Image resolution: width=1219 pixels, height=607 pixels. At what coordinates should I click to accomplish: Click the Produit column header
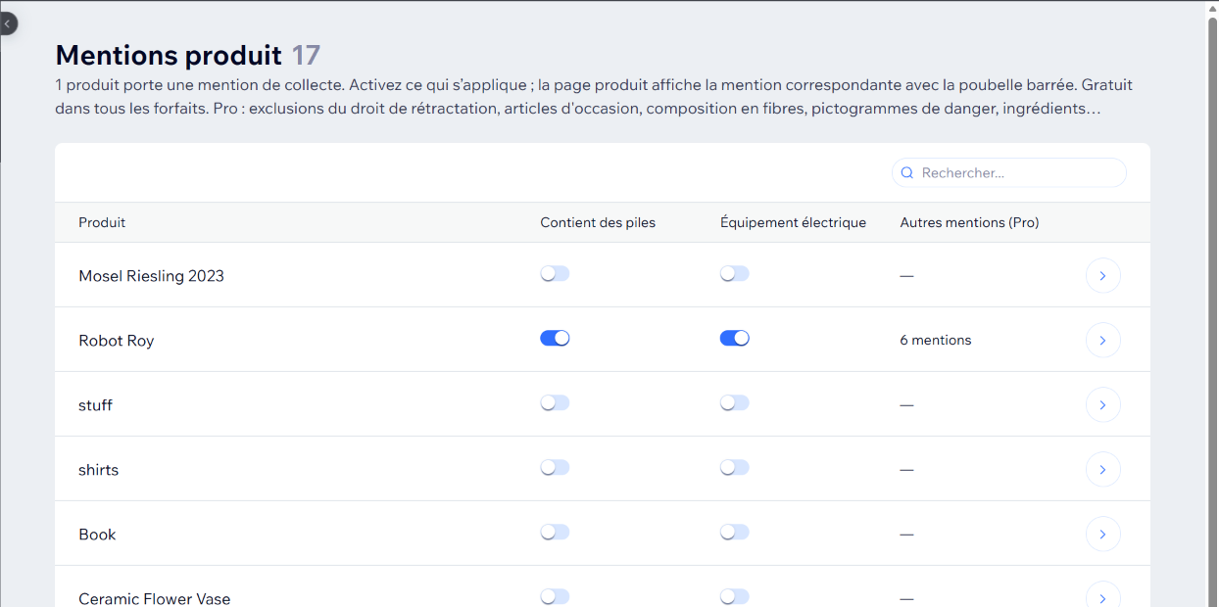tap(102, 222)
